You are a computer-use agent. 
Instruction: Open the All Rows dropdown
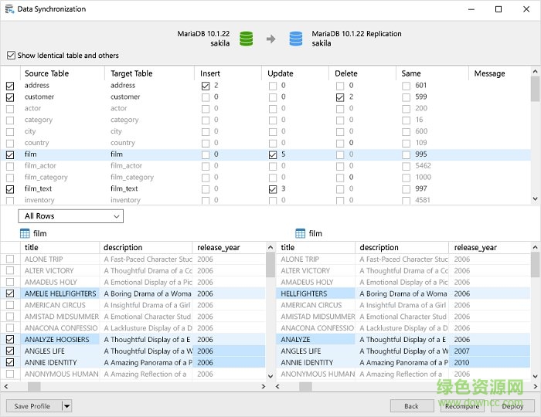70,216
